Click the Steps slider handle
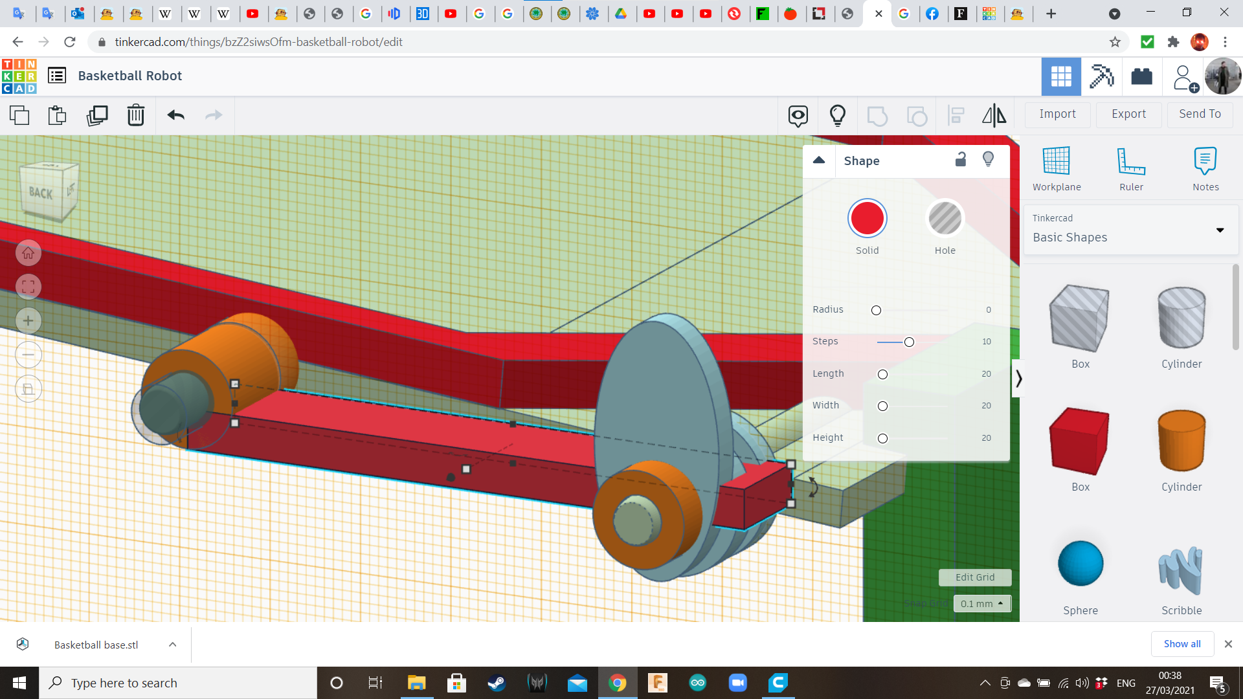Screen dimensions: 1243x699 (909, 342)
